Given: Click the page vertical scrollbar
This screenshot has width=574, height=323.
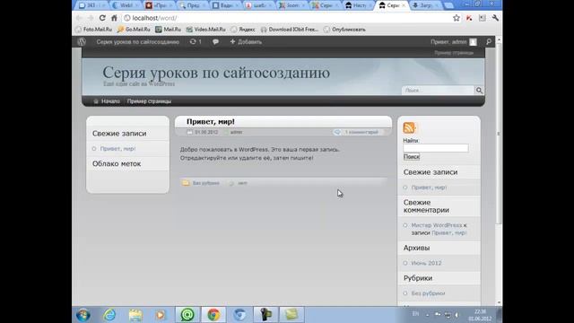Looking at the screenshot, I should coord(499,134).
